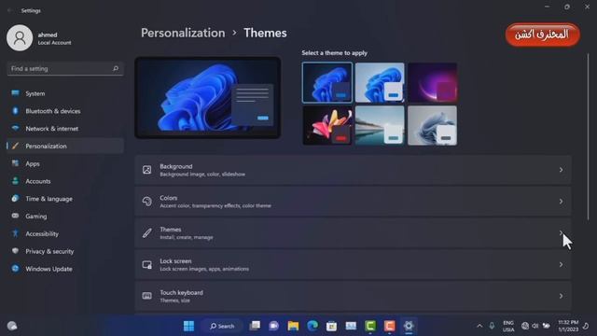This screenshot has height=336, width=597.
Task: Click the Settings gear on the taskbar
Action: click(409, 326)
